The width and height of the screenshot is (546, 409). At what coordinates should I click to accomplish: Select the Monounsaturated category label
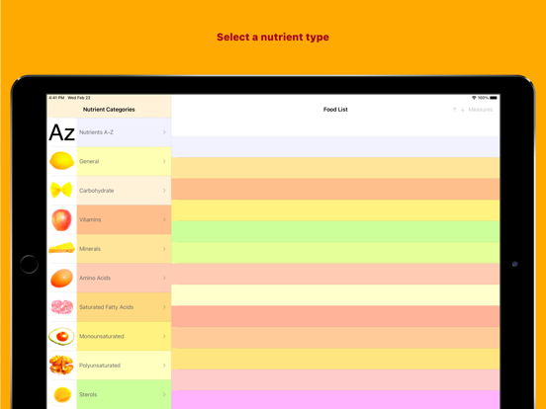pos(101,336)
